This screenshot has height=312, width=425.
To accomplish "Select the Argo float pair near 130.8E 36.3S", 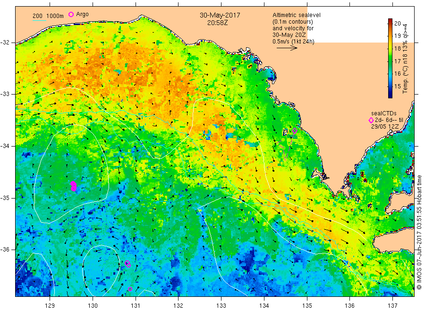I will tap(127, 264).
